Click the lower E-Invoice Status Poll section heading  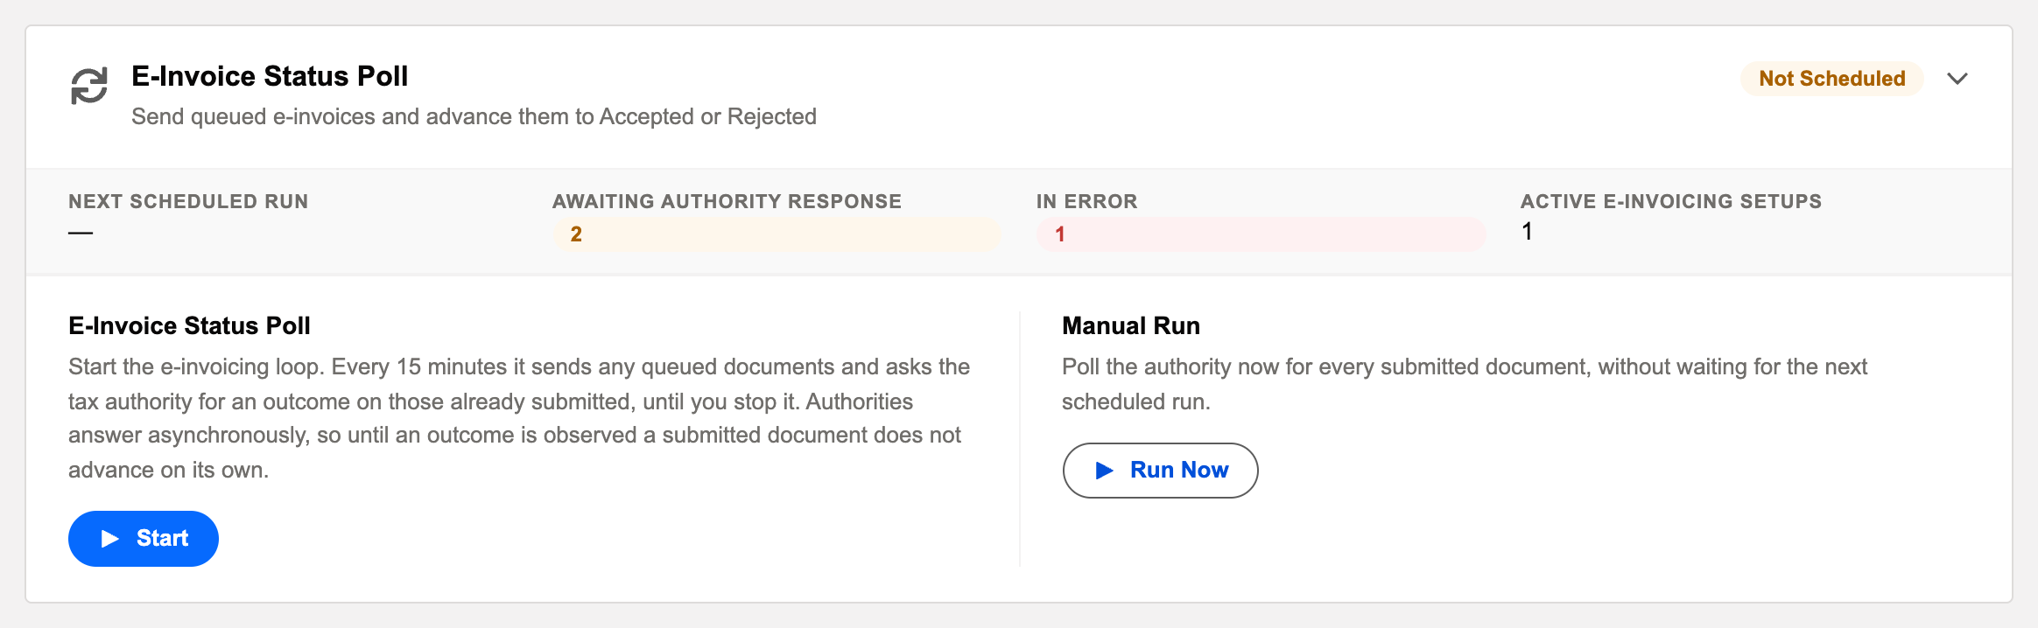(x=189, y=326)
